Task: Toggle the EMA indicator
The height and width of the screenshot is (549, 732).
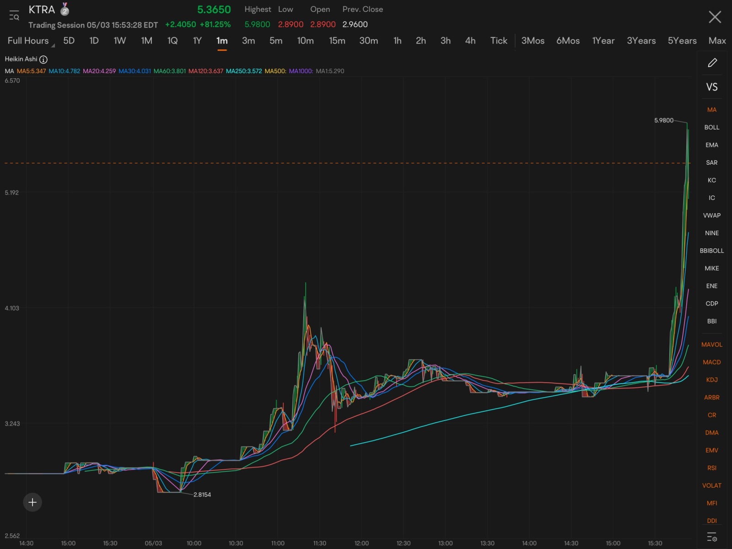Action: [x=712, y=145]
